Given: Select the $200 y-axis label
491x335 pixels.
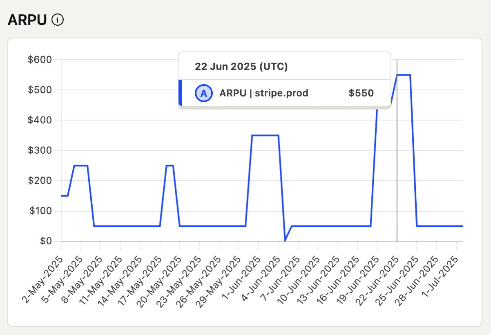Looking at the screenshot, I should pyautogui.click(x=40, y=181).
